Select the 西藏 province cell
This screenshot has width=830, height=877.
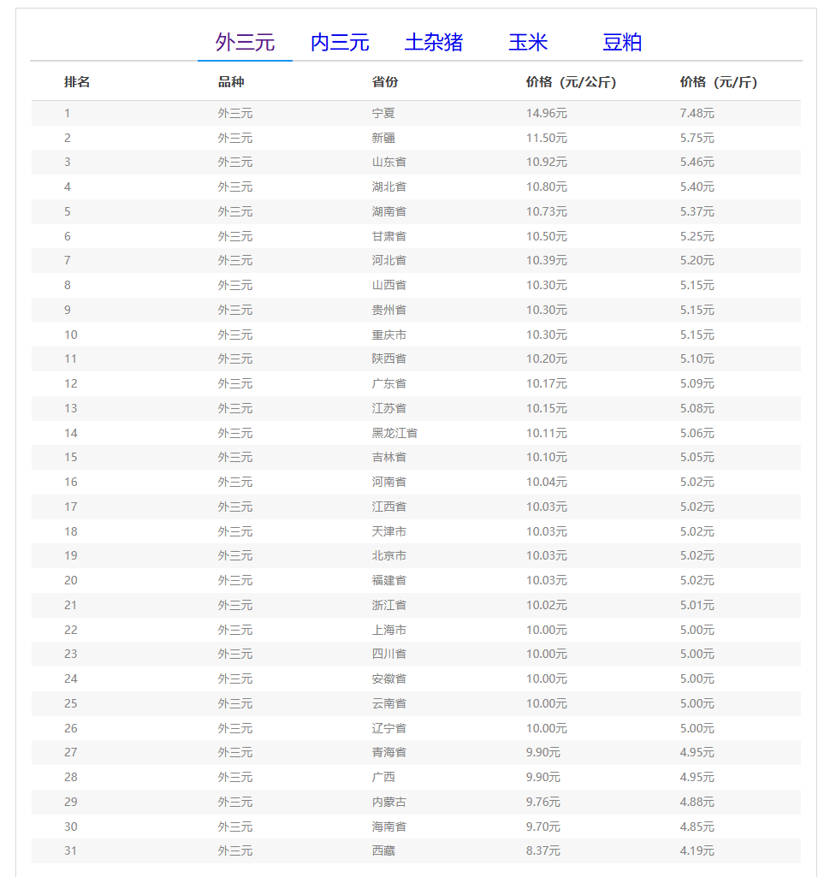coord(383,850)
